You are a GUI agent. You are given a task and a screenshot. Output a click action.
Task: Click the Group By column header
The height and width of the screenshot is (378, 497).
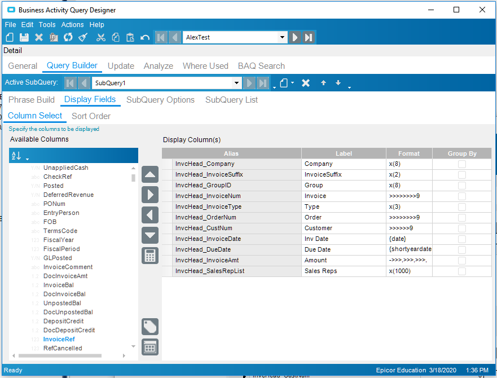coord(462,153)
